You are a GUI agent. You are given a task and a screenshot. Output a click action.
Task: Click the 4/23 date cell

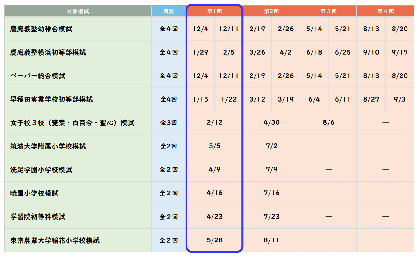[215, 217]
